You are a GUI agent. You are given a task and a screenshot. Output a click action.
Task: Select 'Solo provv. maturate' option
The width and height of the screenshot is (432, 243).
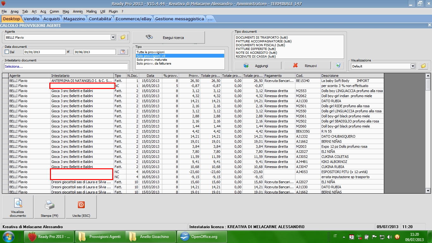coord(152,59)
